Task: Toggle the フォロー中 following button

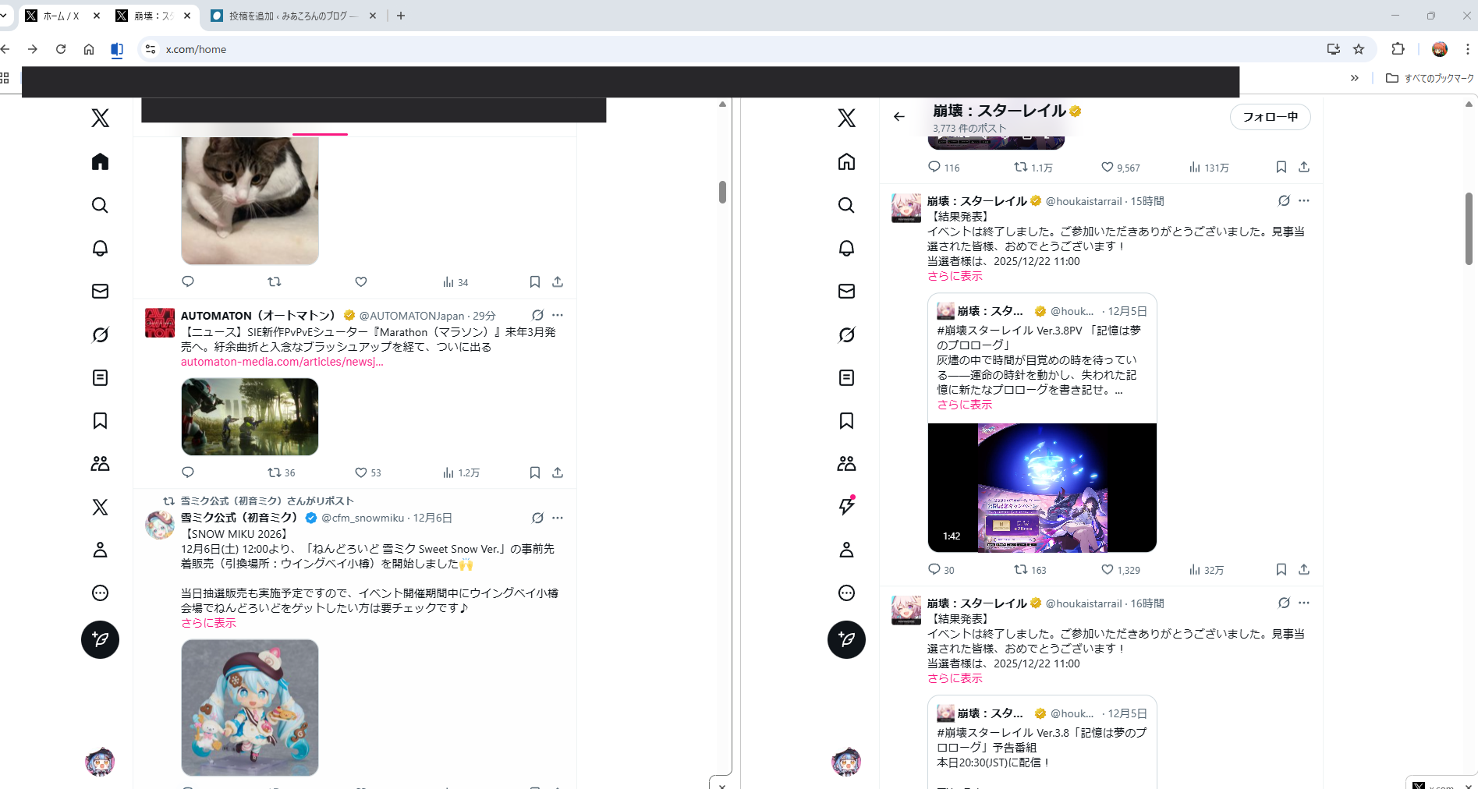Action: pos(1270,117)
